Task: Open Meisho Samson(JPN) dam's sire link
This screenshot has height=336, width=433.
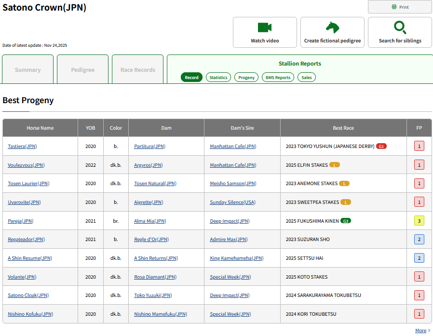Action: click(x=233, y=184)
